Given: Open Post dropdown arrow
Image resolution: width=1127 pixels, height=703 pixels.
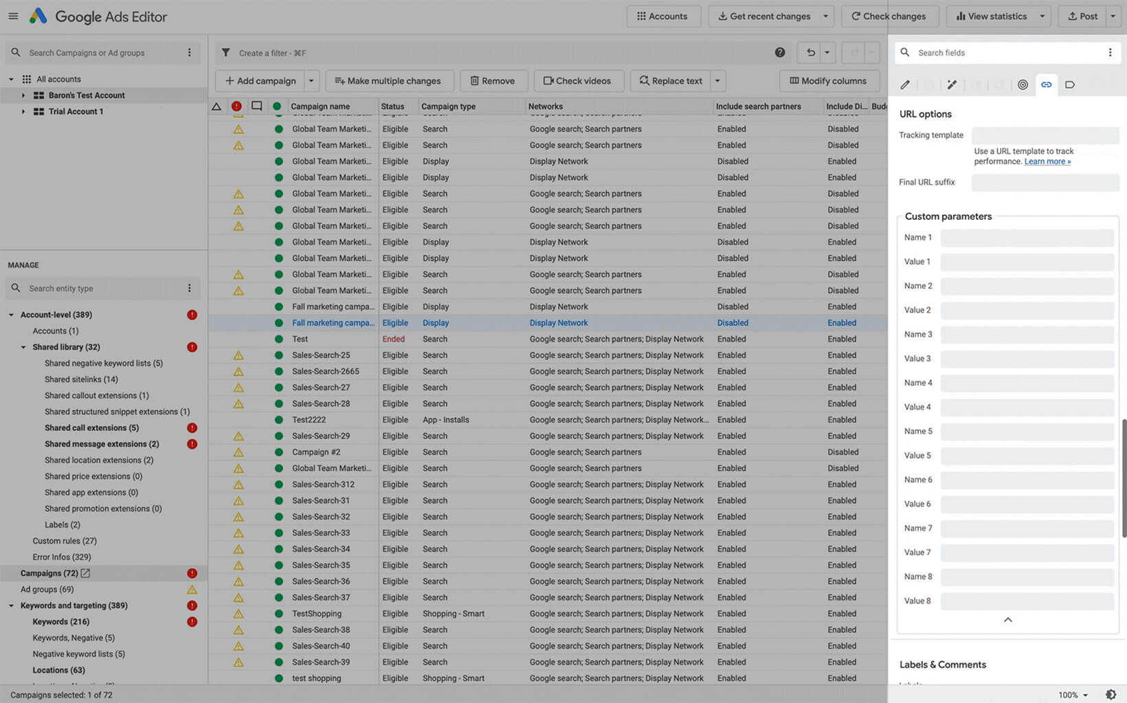Looking at the screenshot, I should coord(1113,16).
